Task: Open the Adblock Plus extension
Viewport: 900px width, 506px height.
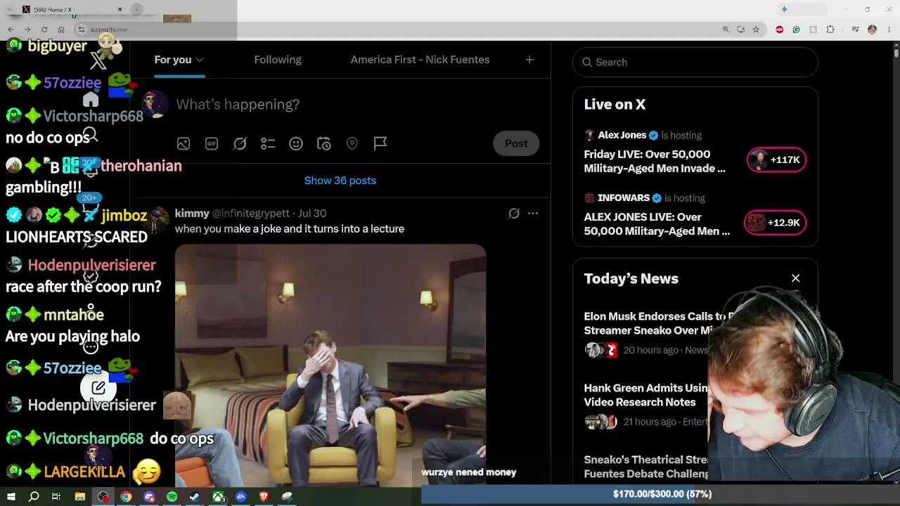Action: pyautogui.click(x=779, y=30)
